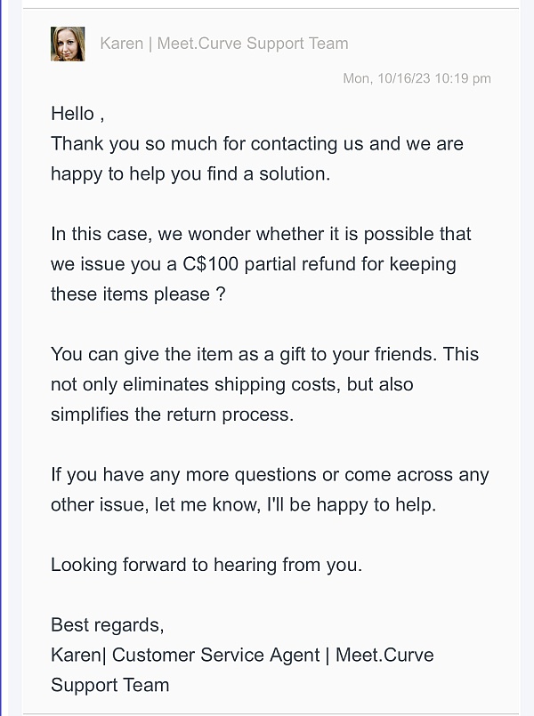Click "other issue, let me know" line
The height and width of the screenshot is (716, 534).
pos(243,504)
